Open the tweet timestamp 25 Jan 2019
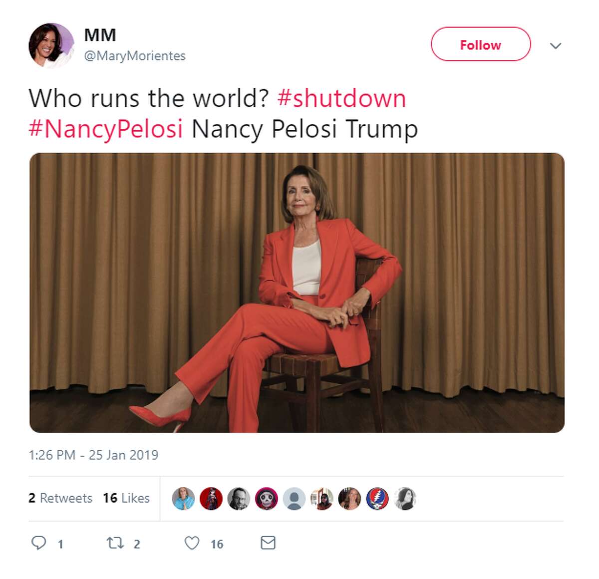Screen dimensions: 599x579 pos(93,455)
